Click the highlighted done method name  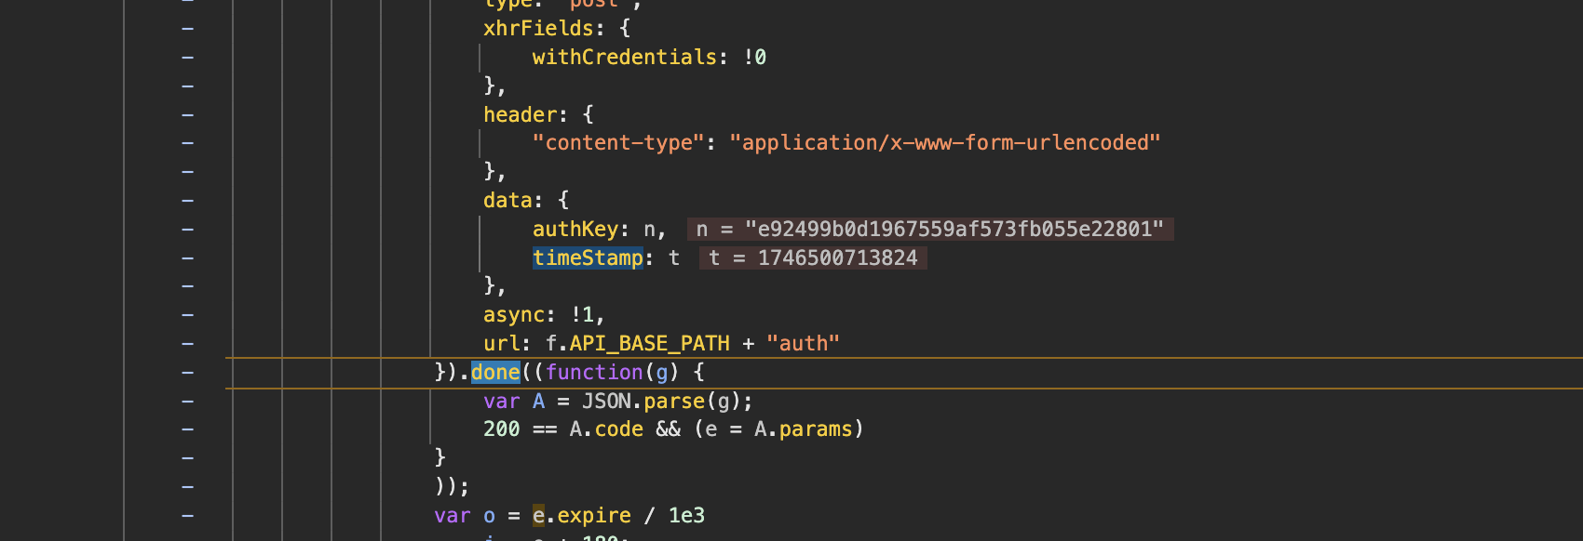pos(495,373)
